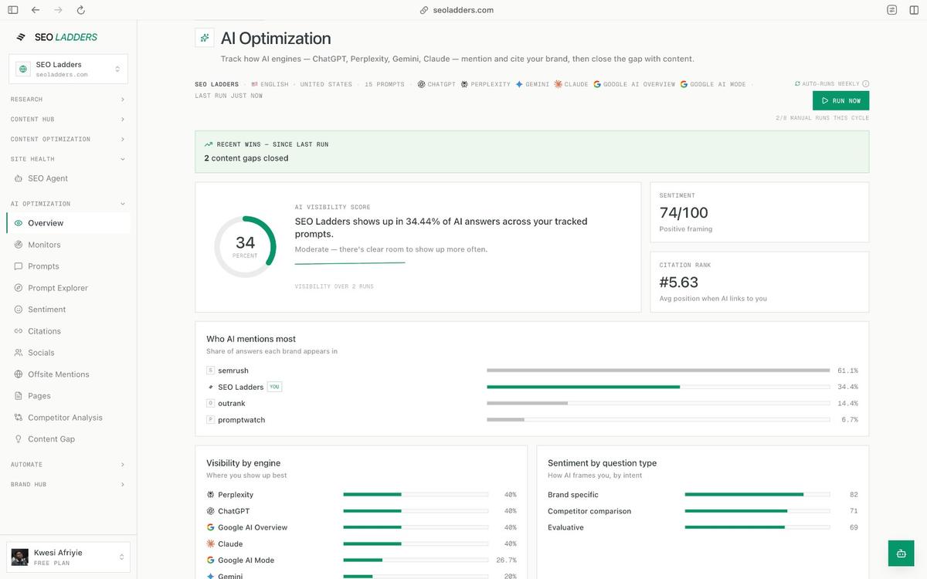Expand the Brand Hub section
Image resolution: width=927 pixels, height=579 pixels.
tap(68, 485)
